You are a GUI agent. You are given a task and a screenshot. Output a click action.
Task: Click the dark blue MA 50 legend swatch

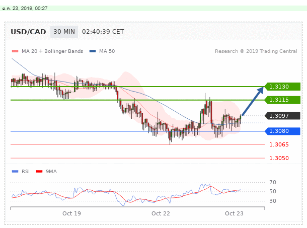(93, 51)
